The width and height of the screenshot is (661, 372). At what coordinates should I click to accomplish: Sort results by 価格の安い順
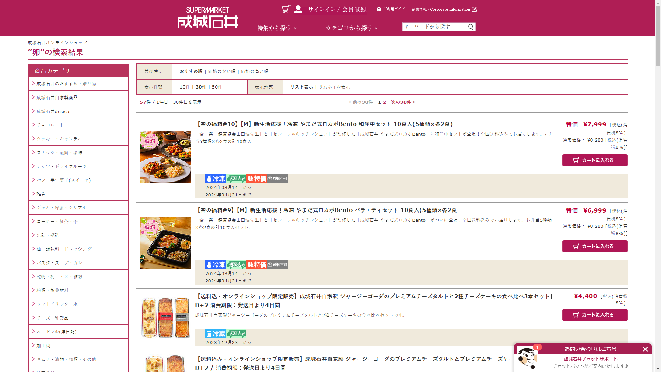(221, 71)
